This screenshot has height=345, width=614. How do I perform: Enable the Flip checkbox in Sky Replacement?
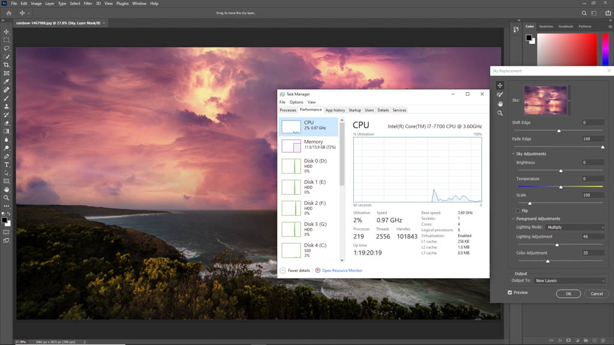pos(517,210)
